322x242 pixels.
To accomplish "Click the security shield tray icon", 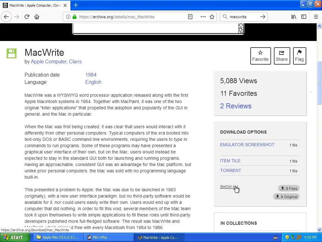I will [x=287, y=238].
